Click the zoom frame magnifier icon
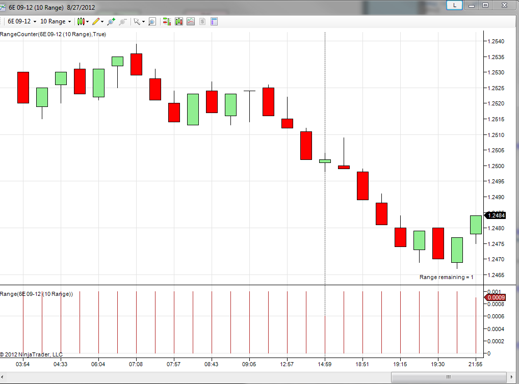The height and width of the screenshot is (384, 519). 152,21
